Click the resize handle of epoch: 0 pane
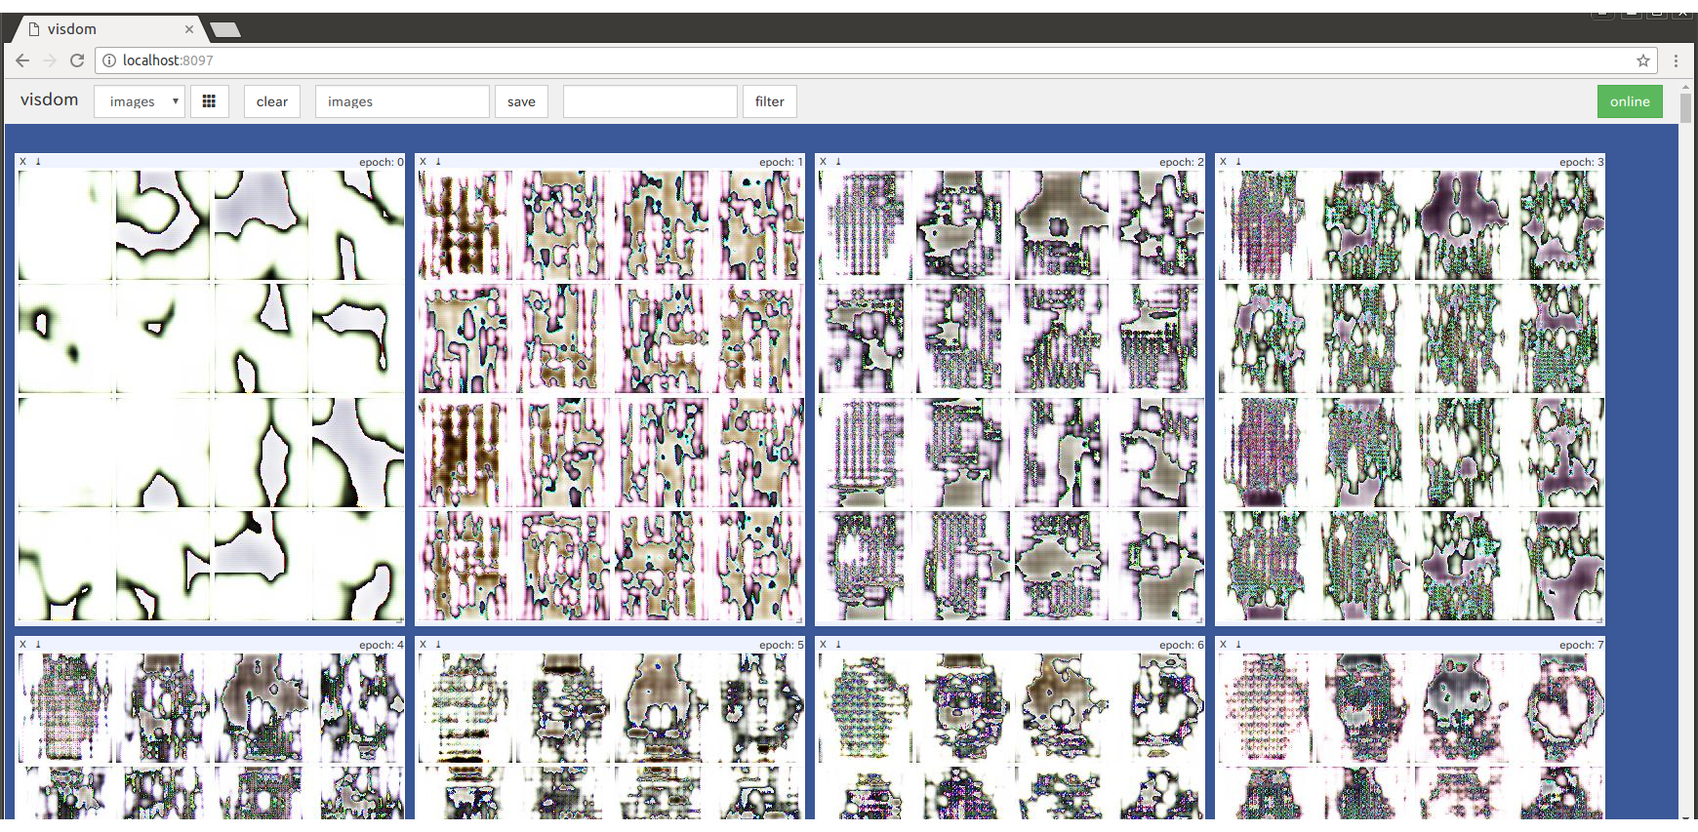The height and width of the screenshot is (832, 1698). pos(400,620)
